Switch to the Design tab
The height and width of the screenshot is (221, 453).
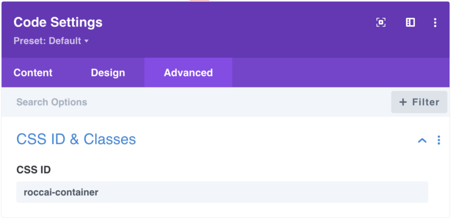coord(108,73)
